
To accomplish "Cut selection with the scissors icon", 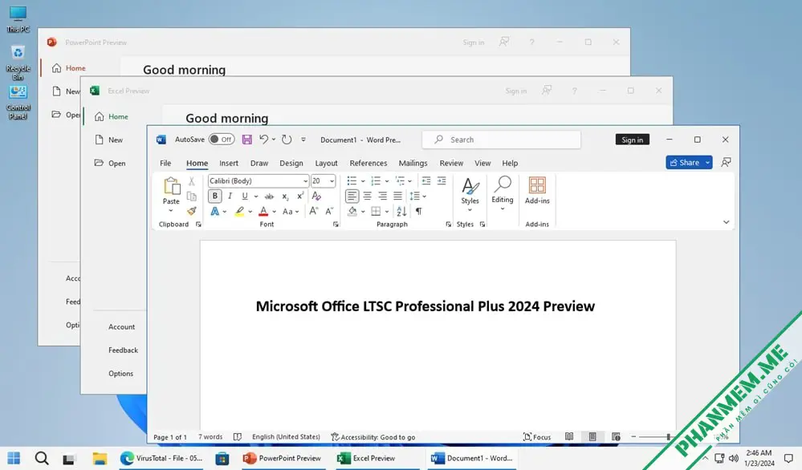I will coord(191,180).
